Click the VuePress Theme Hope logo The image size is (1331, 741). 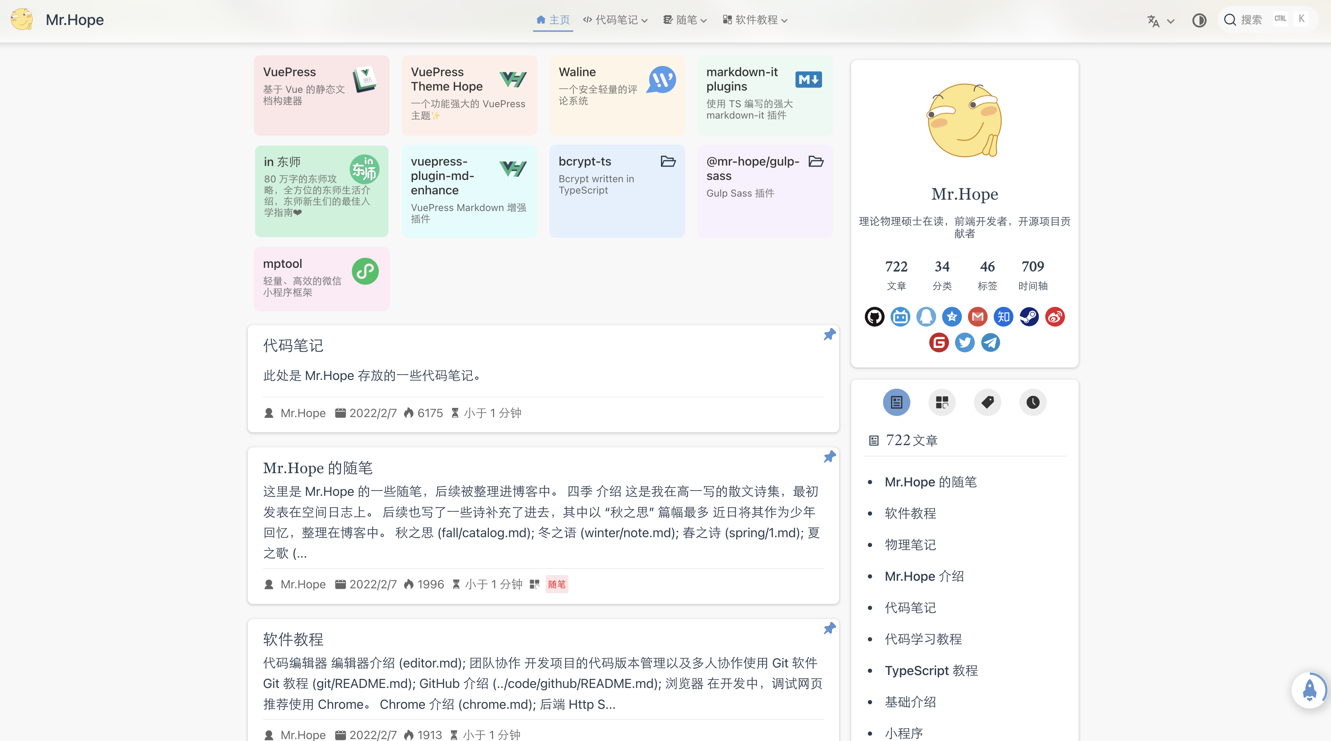[x=513, y=80]
